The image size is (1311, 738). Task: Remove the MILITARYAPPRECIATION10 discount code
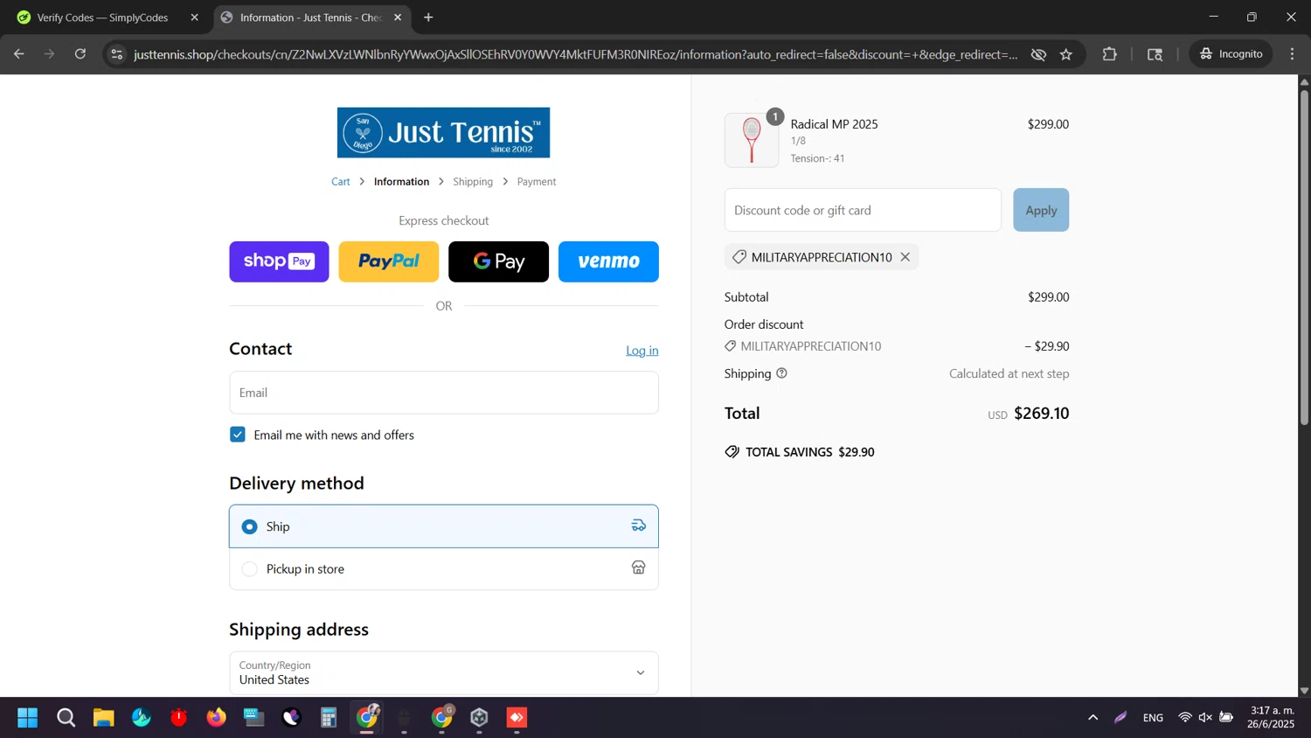click(x=905, y=257)
